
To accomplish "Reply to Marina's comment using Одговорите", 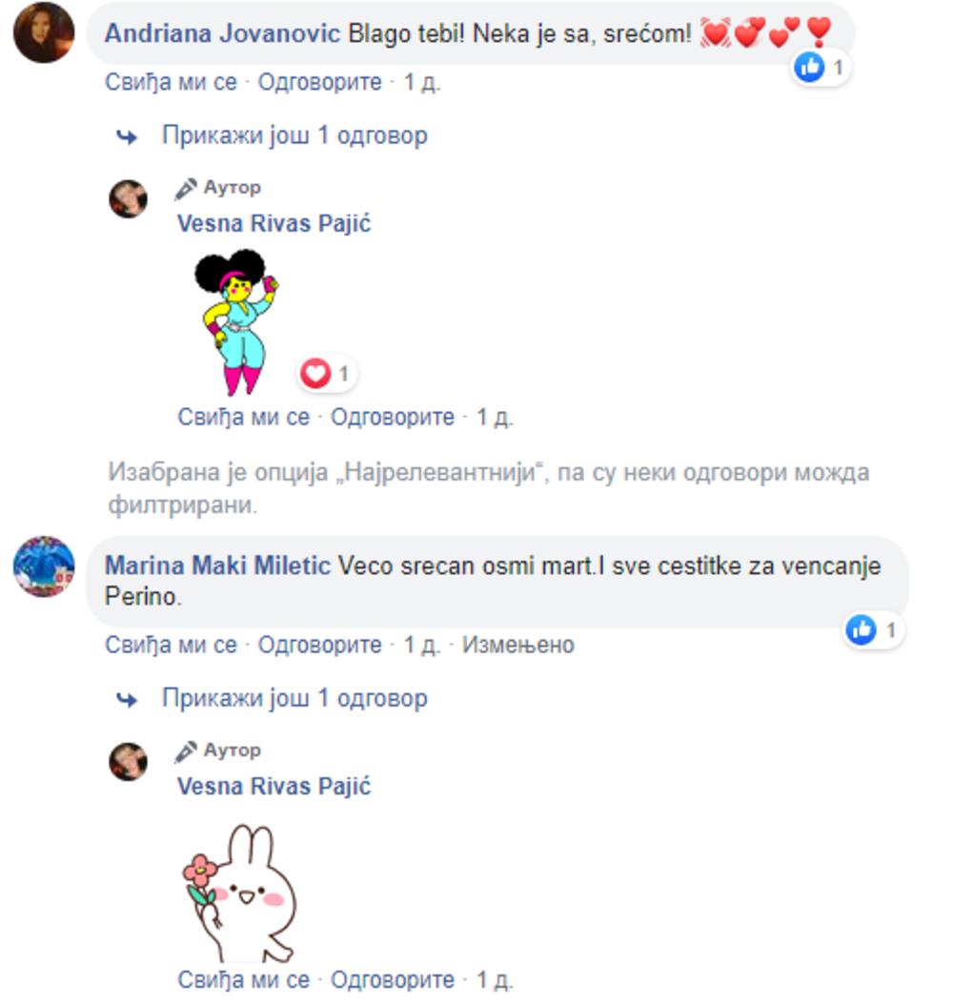I will coord(319,645).
